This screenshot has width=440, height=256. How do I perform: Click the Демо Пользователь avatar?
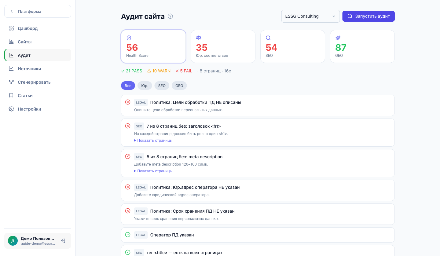point(13,241)
